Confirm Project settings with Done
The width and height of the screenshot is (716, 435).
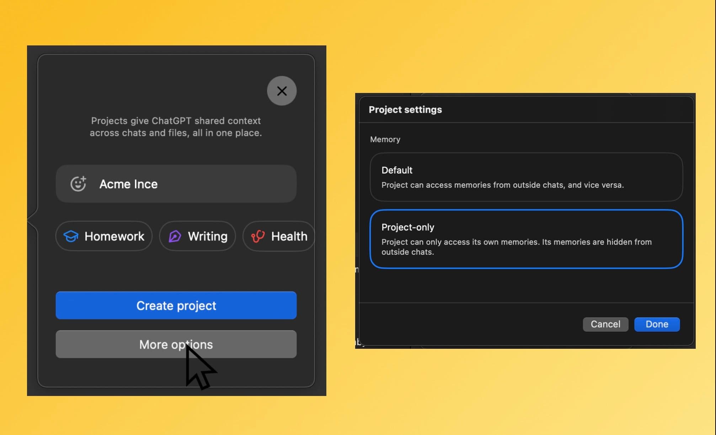(x=657, y=324)
